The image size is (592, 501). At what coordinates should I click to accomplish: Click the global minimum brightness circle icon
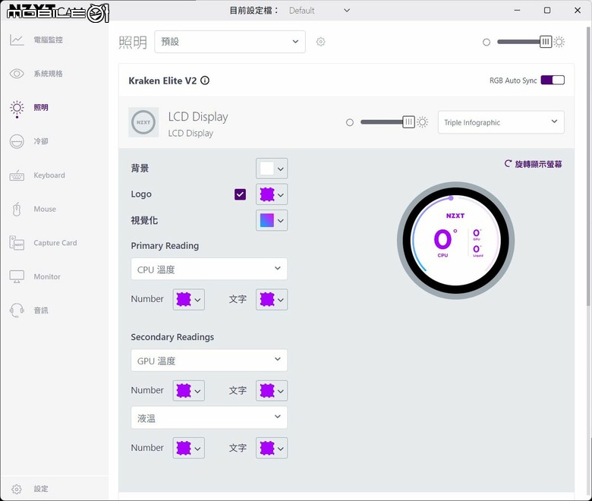click(487, 43)
